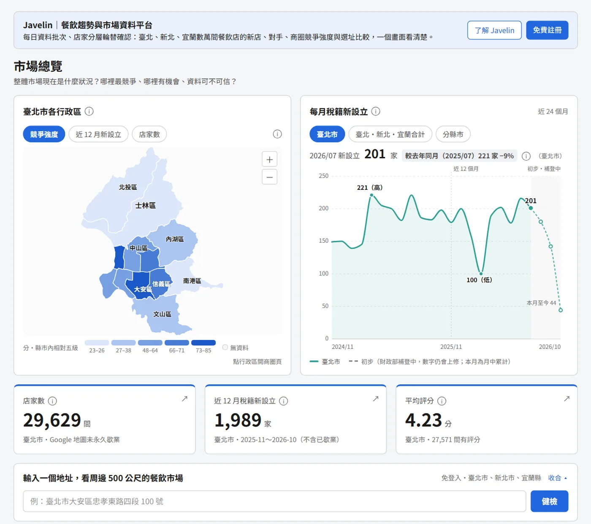Click info icon beside 每月稅籍新設立 title

[x=376, y=111]
